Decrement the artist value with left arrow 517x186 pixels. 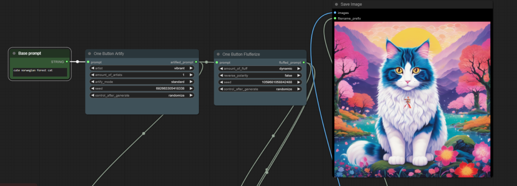tap(93, 68)
